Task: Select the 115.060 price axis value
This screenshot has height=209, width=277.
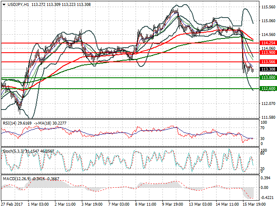Action: coord(268,21)
